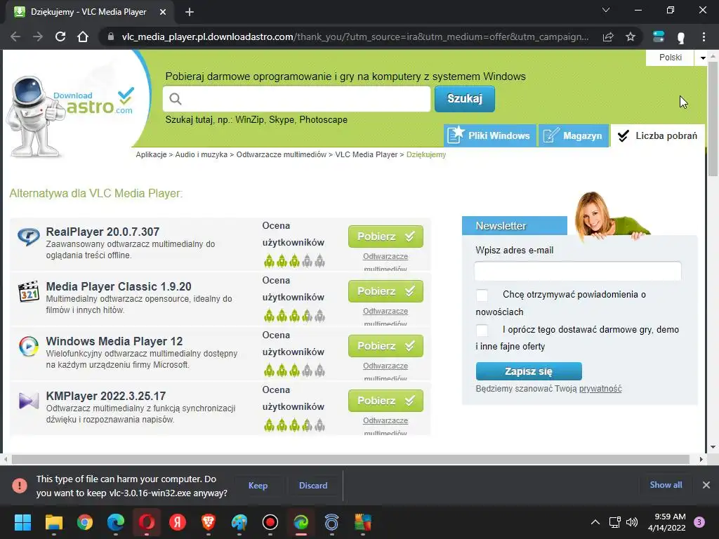Click the Zapisz się button
The height and width of the screenshot is (539, 719).
529,371
